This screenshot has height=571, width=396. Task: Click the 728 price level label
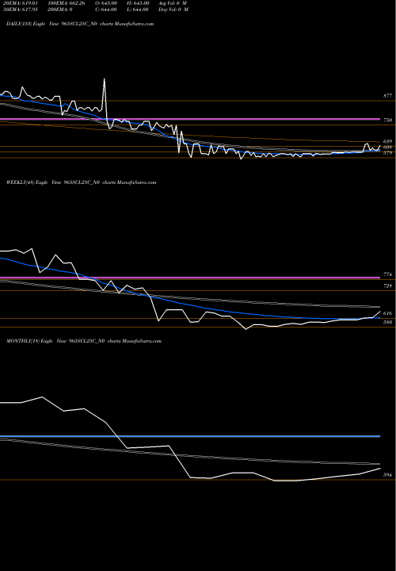point(387,286)
